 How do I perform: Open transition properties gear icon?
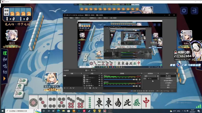[x=158, y=76]
